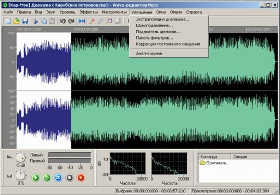Click the Copy toolbar icon
Screen dimensions: 280x195
tap(44, 21)
